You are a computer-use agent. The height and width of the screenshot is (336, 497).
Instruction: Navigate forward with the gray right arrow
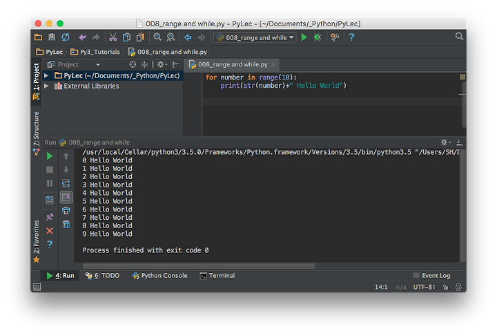click(x=202, y=37)
